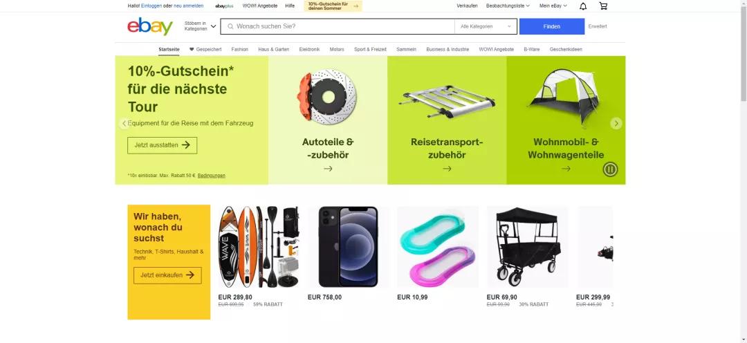Click the blue Finden button

point(552,27)
